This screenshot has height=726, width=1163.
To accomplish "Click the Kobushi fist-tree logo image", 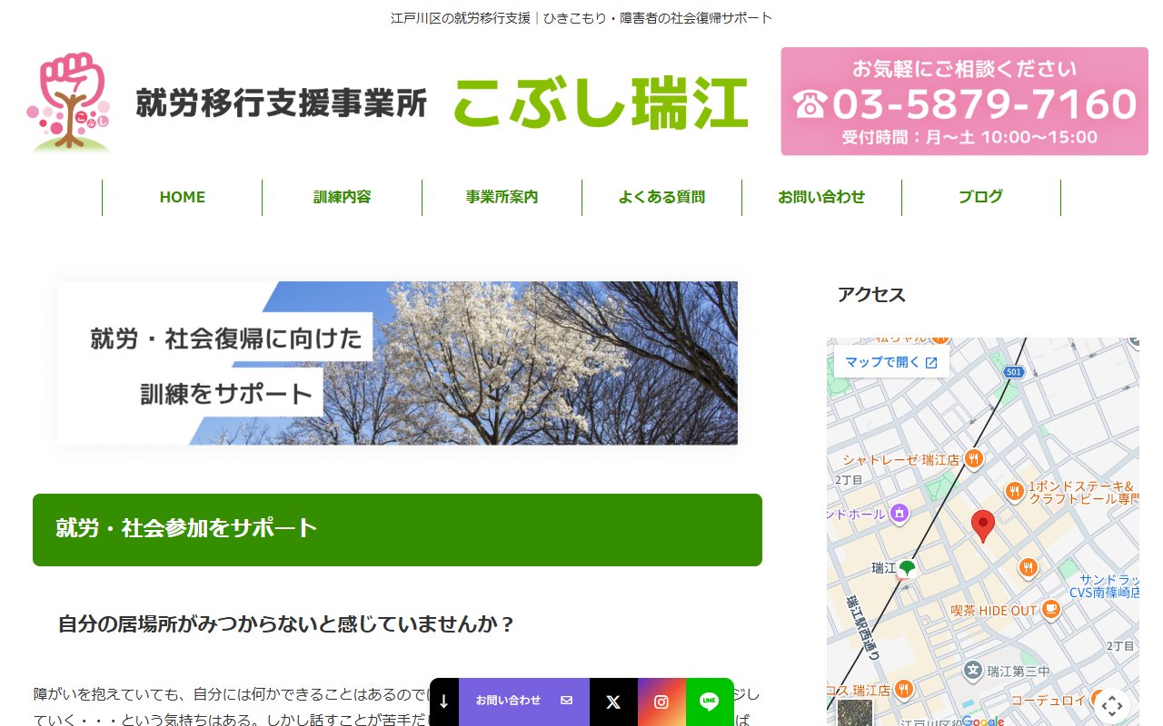I will coord(69,102).
